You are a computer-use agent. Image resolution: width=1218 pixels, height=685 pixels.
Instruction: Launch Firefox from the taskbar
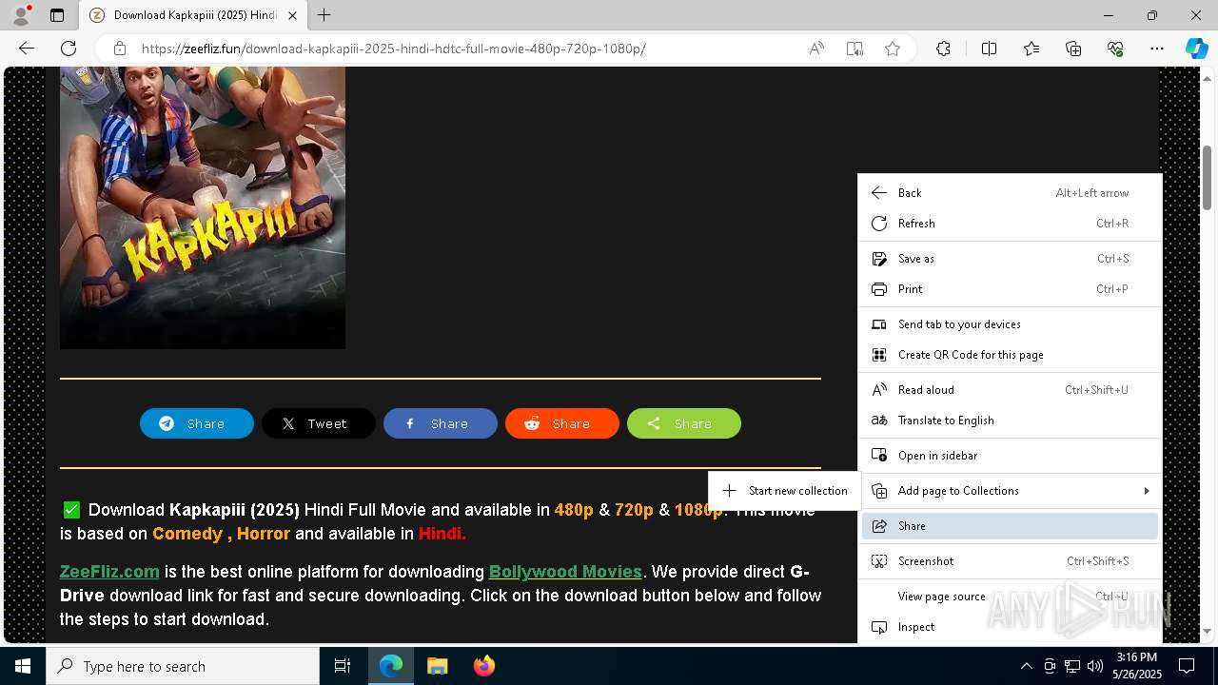click(x=483, y=666)
